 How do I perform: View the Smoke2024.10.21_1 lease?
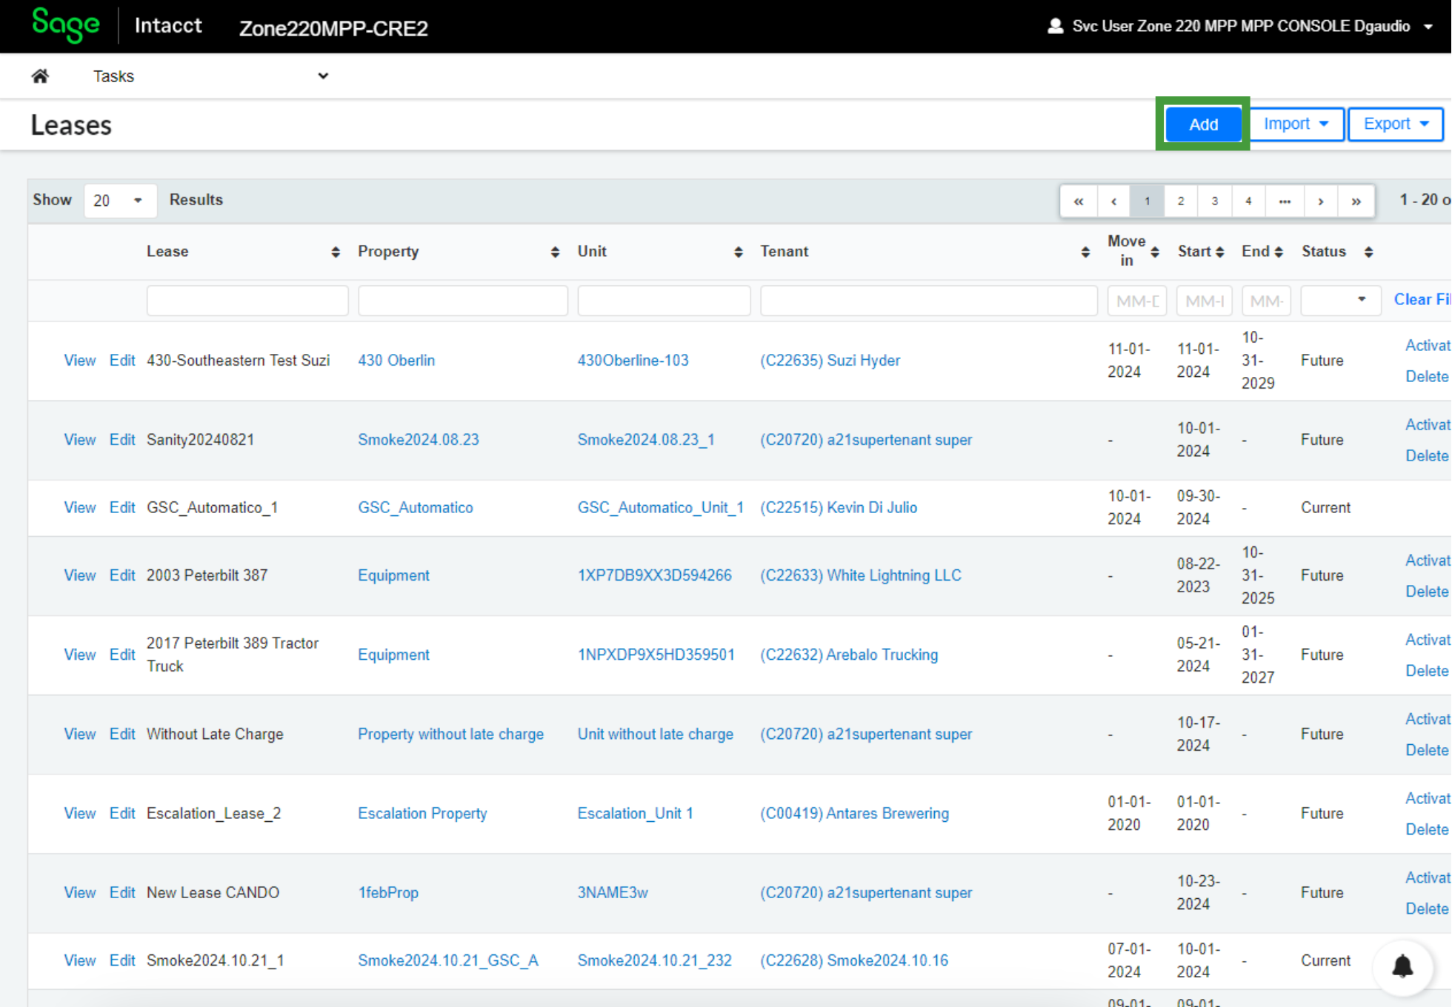coord(79,960)
